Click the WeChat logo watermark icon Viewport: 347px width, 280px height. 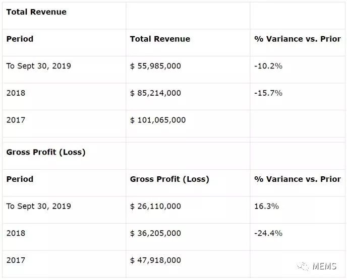click(x=304, y=265)
